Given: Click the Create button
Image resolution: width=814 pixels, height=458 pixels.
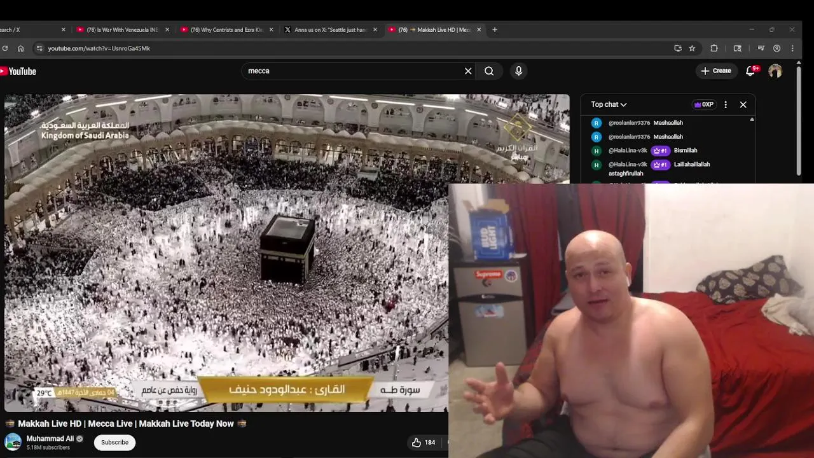Looking at the screenshot, I should point(716,71).
